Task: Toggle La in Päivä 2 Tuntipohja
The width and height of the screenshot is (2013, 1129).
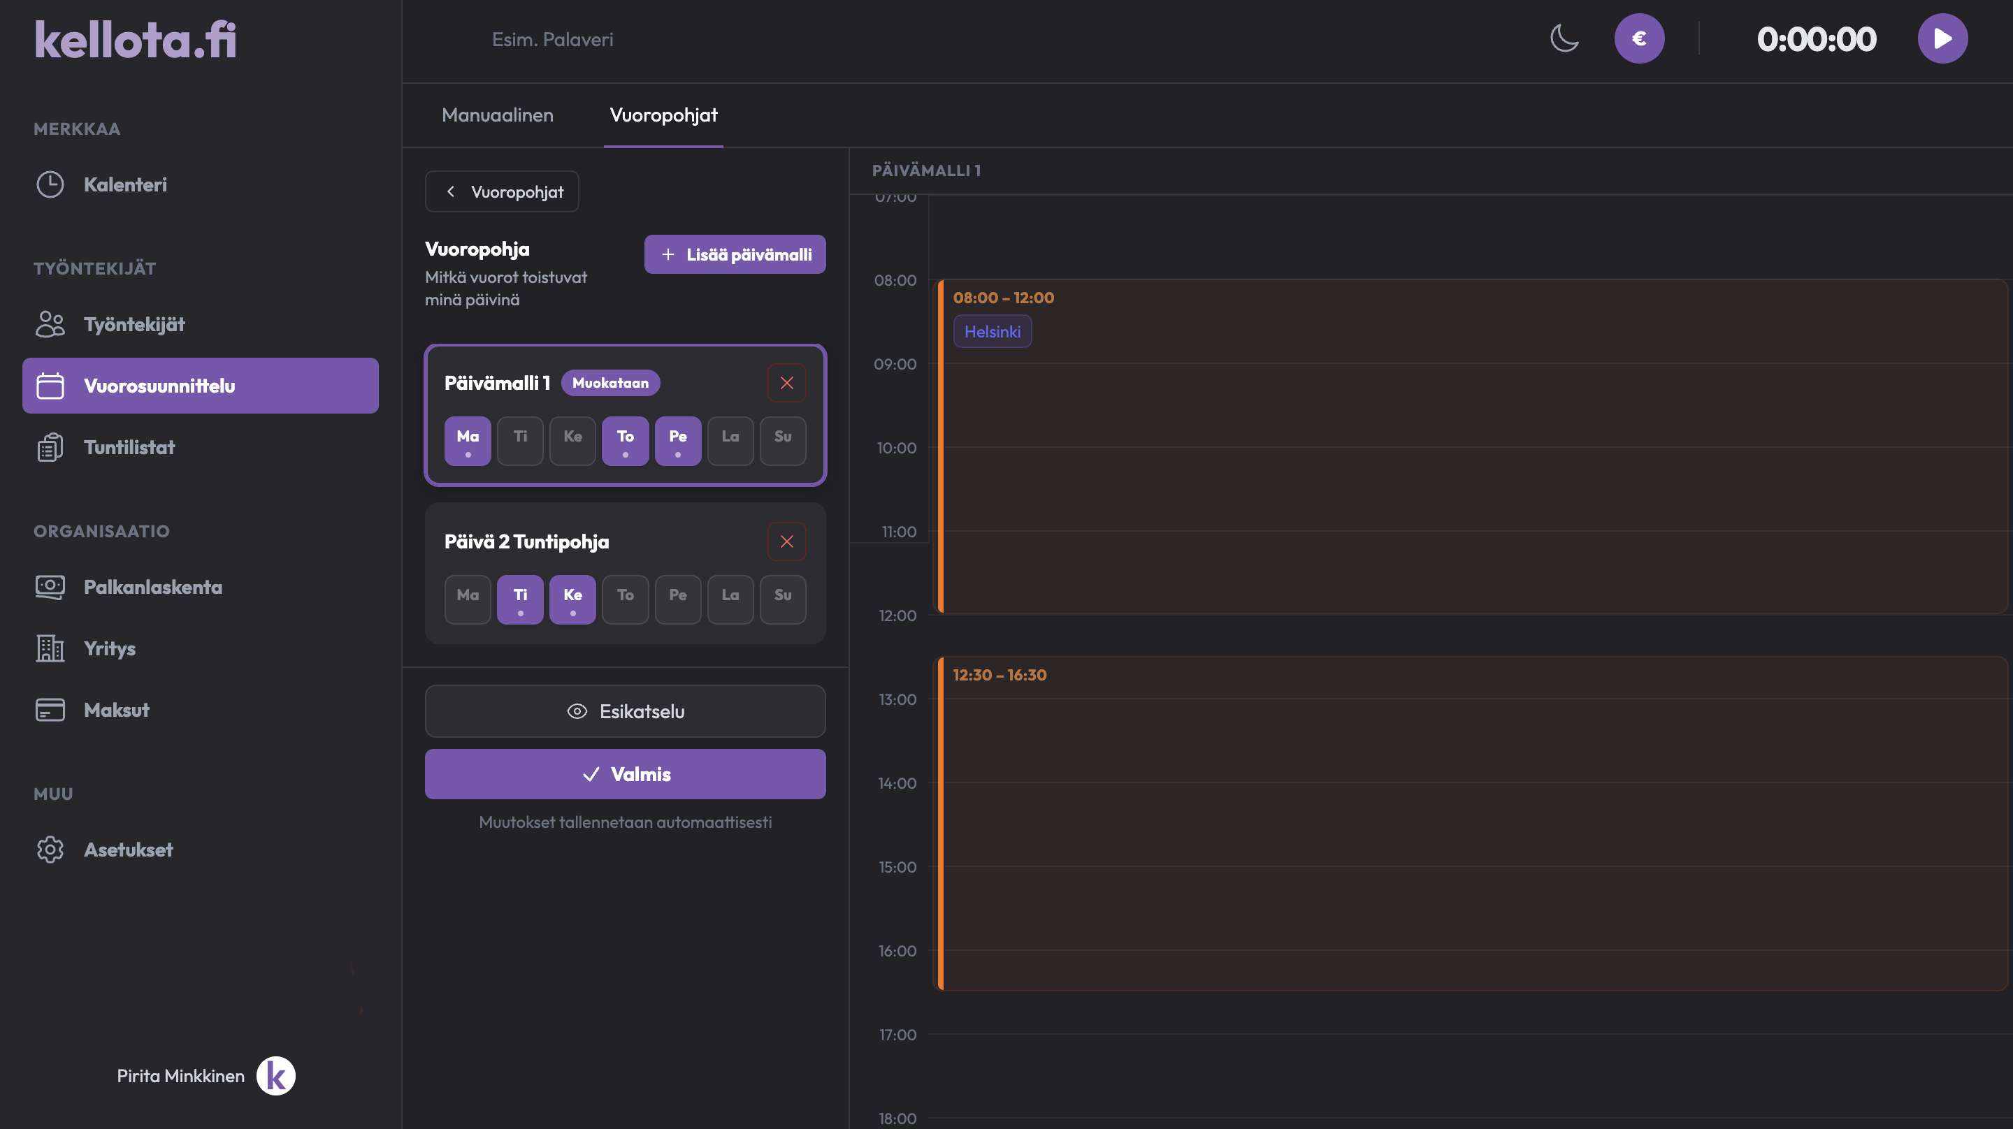Action: click(730, 600)
